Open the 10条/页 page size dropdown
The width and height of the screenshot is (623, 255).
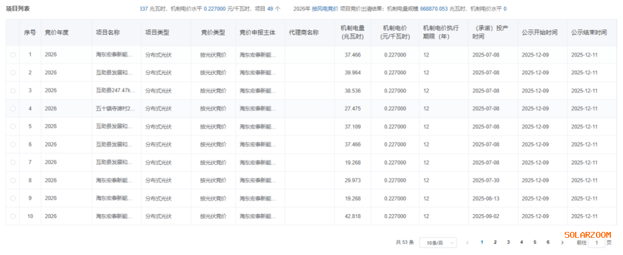pyautogui.click(x=437, y=243)
